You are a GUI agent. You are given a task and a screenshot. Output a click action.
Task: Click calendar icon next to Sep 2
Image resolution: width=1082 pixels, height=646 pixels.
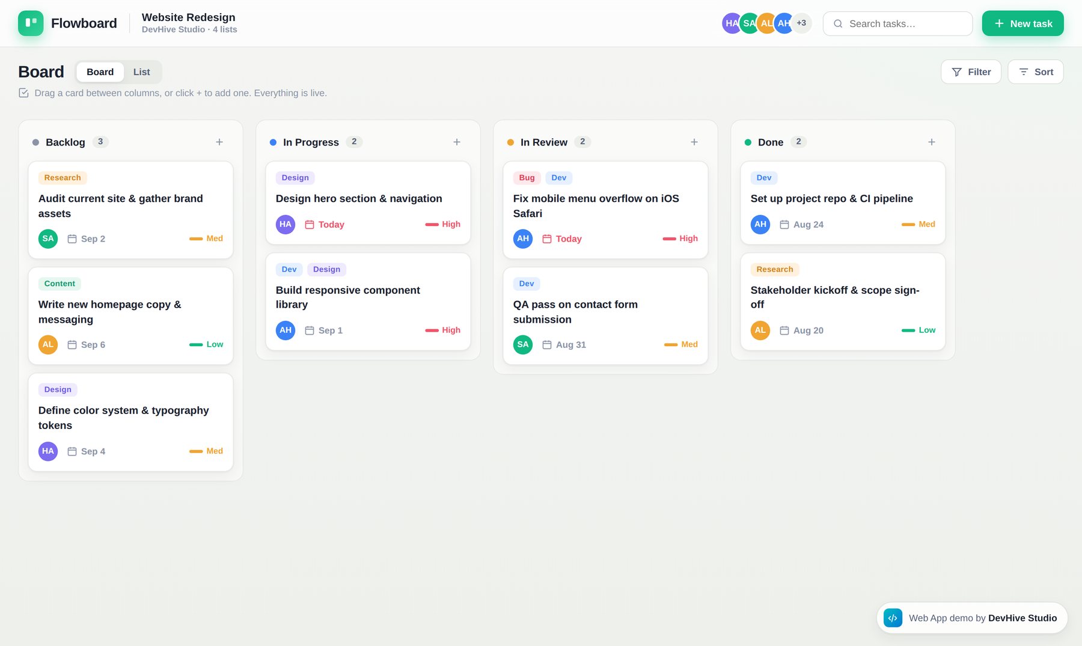tap(72, 239)
